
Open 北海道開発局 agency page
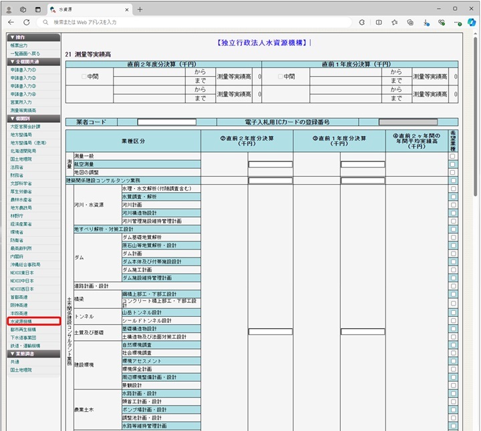pyautogui.click(x=23, y=151)
